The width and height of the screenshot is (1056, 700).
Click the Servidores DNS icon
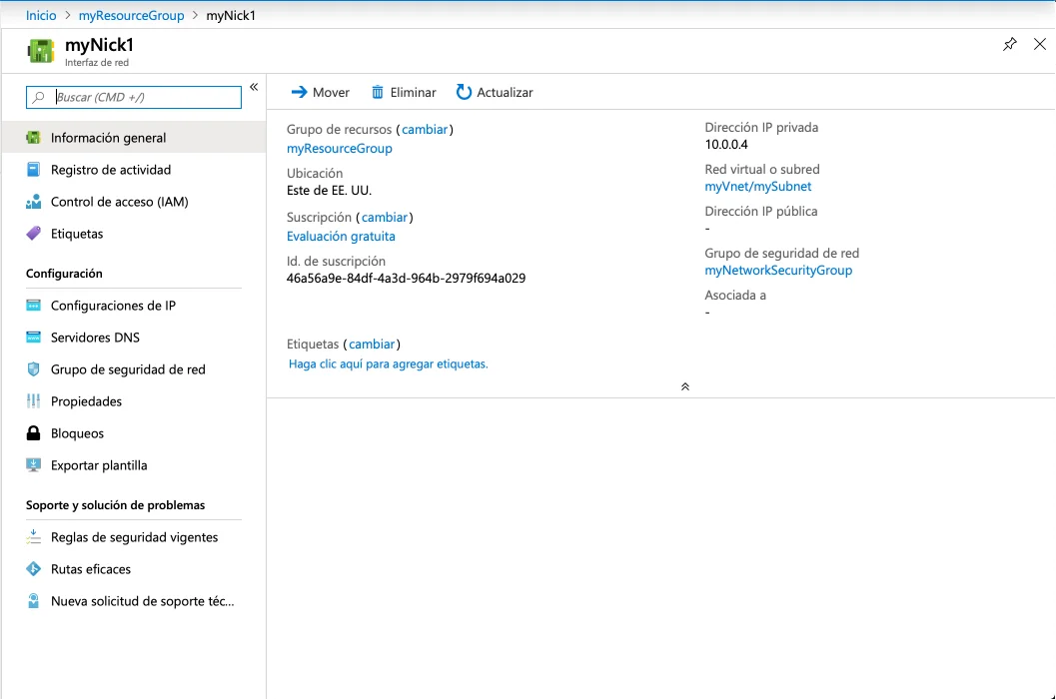pos(33,338)
